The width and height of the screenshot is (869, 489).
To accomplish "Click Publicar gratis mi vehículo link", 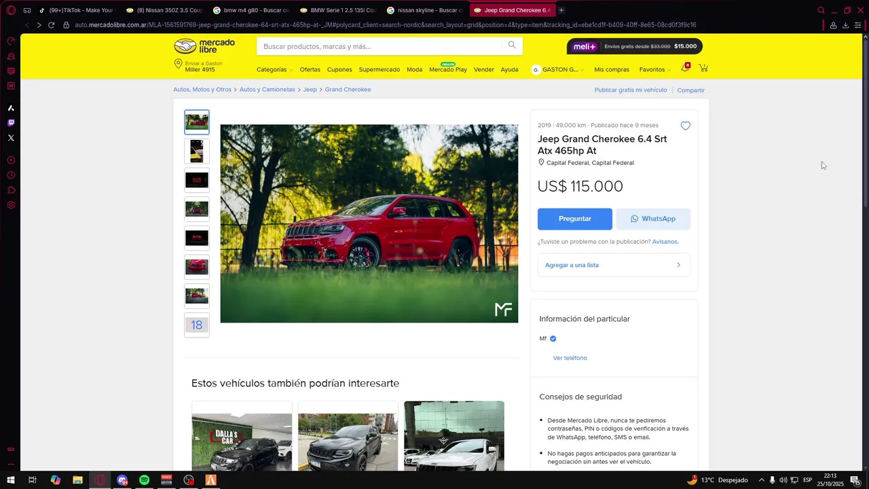I will coord(631,90).
